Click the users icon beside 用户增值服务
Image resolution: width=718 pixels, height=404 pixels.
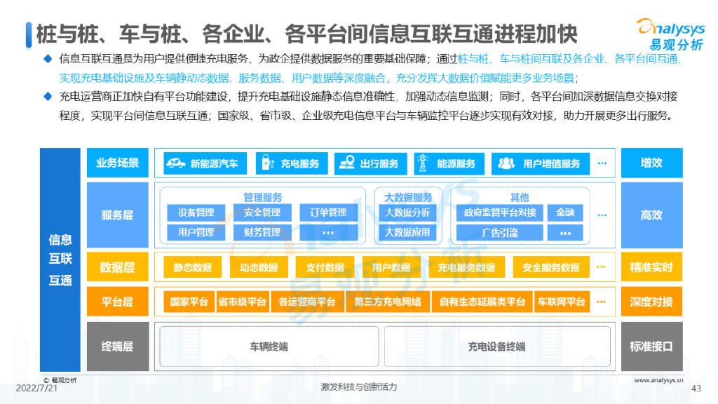click(x=506, y=163)
